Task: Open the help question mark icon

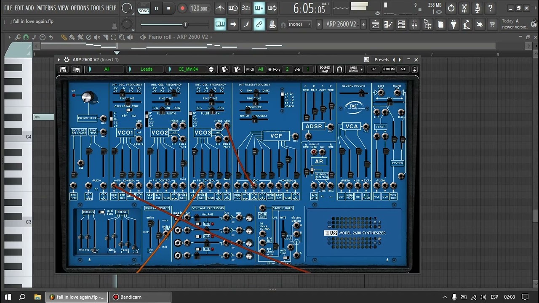Action: pyautogui.click(x=490, y=8)
